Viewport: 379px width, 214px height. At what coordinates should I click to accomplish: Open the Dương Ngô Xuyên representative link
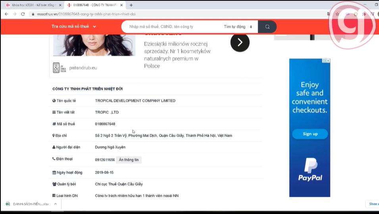(x=110, y=147)
